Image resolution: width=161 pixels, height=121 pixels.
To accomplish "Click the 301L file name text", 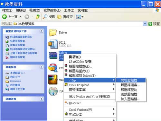I will tap(62, 42).
